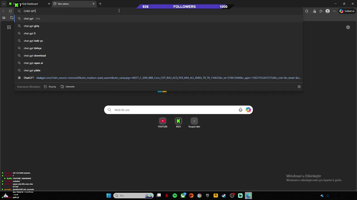Open the ChatGPT chatgpt.com link suggestion
Image resolution: width=357 pixels, height=200 pixels.
pyautogui.click(x=158, y=78)
